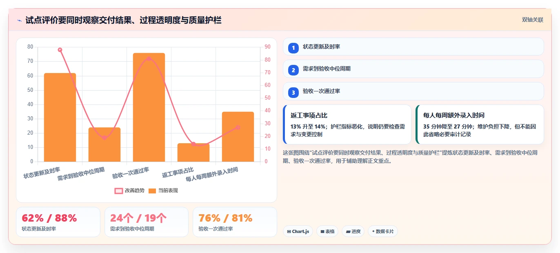Click the 表格 tag chip
This screenshot has height=253, width=560.
327,231
